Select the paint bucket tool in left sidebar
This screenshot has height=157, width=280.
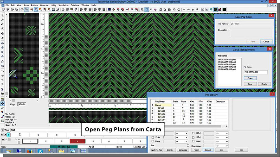3,34
